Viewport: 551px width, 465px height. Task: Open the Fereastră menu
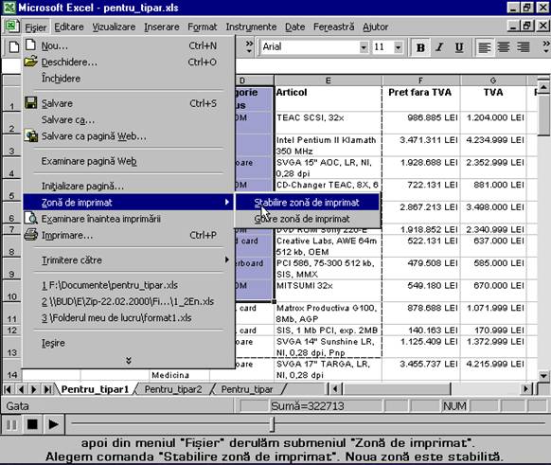coord(334,27)
